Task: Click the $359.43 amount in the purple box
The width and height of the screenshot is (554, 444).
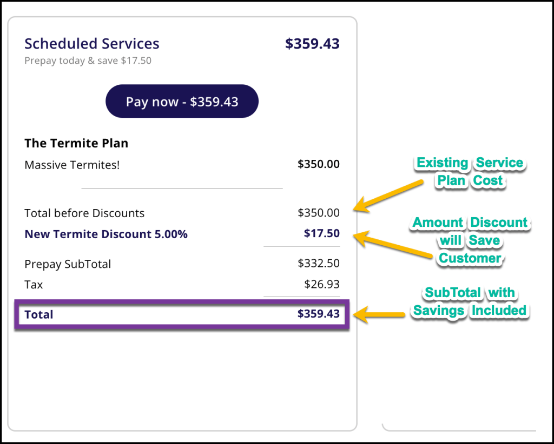Action: pyautogui.click(x=318, y=314)
